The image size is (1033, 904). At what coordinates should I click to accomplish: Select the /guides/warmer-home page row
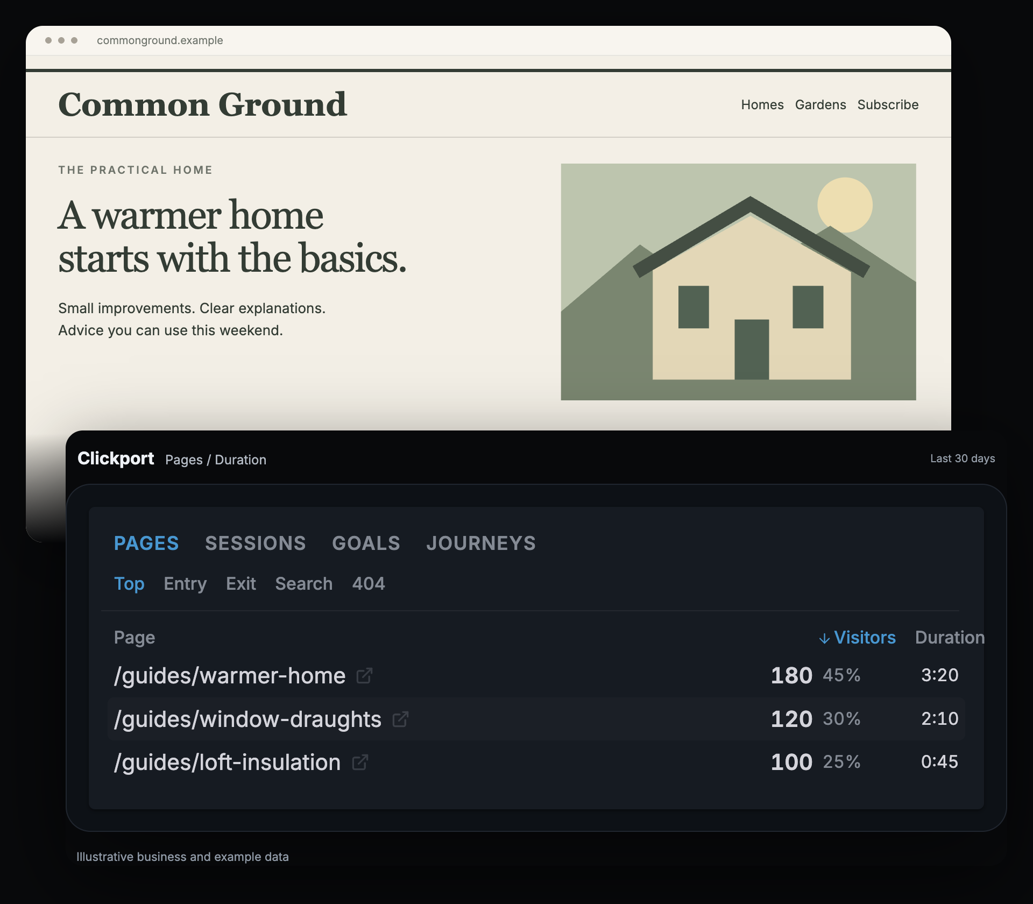[536, 675]
